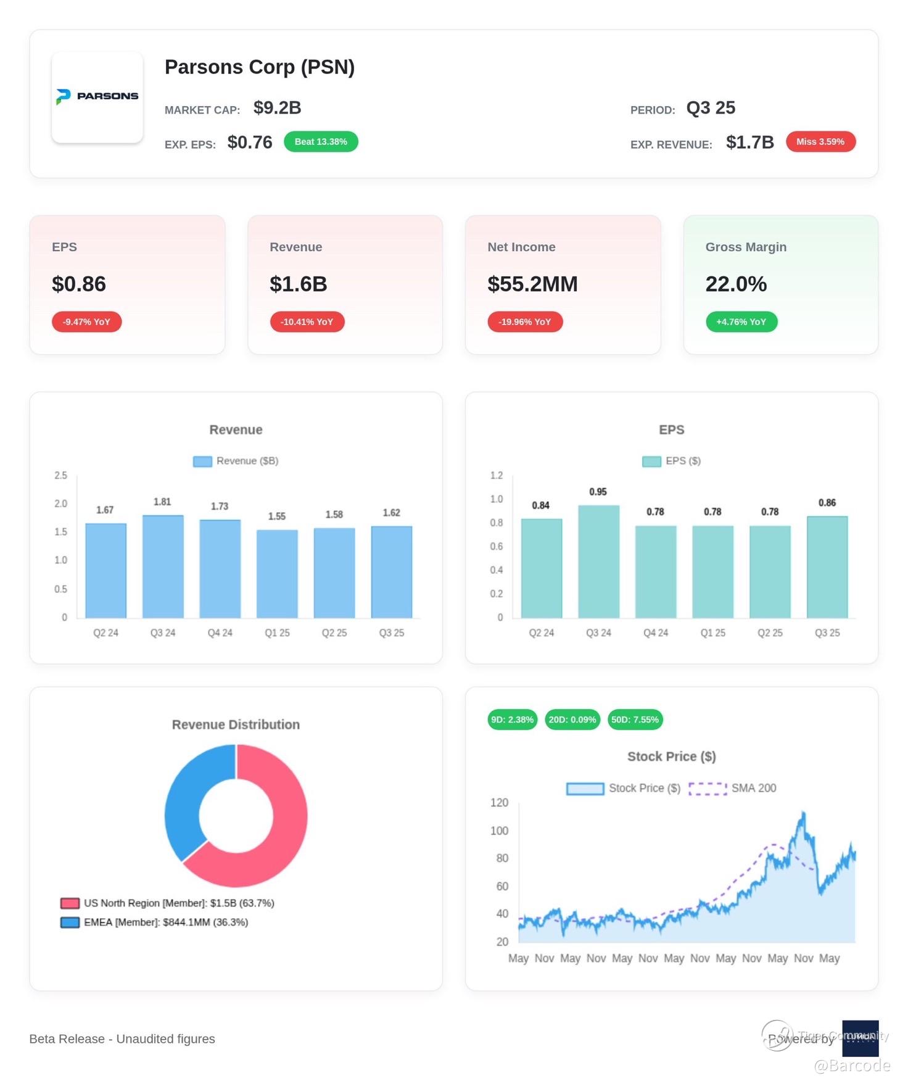This screenshot has width=908, height=1086.
Task: Select the 20D: 0.09% performance pill
Action: tap(572, 719)
